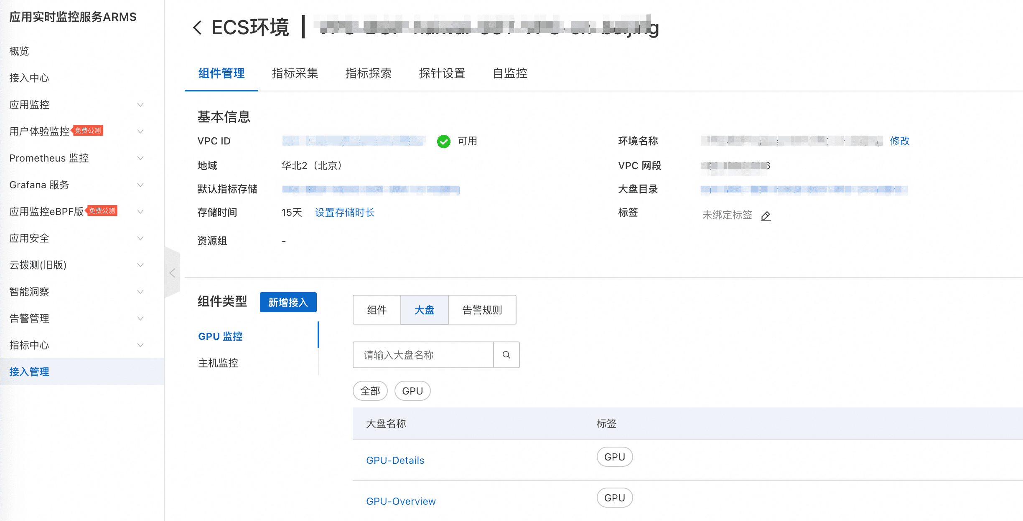
Task: Select 主机监控 in the component type list
Action: (x=218, y=363)
